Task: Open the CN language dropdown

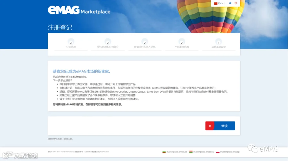Action: tap(220, 3)
